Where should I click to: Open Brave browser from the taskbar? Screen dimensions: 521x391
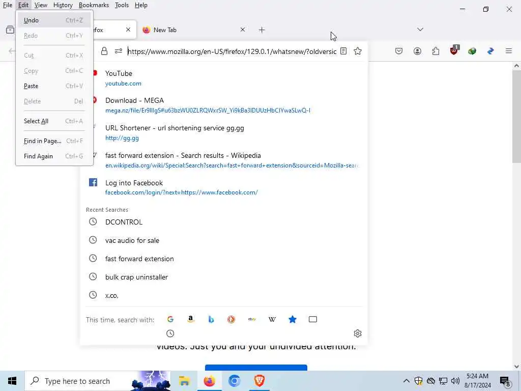[259, 381]
